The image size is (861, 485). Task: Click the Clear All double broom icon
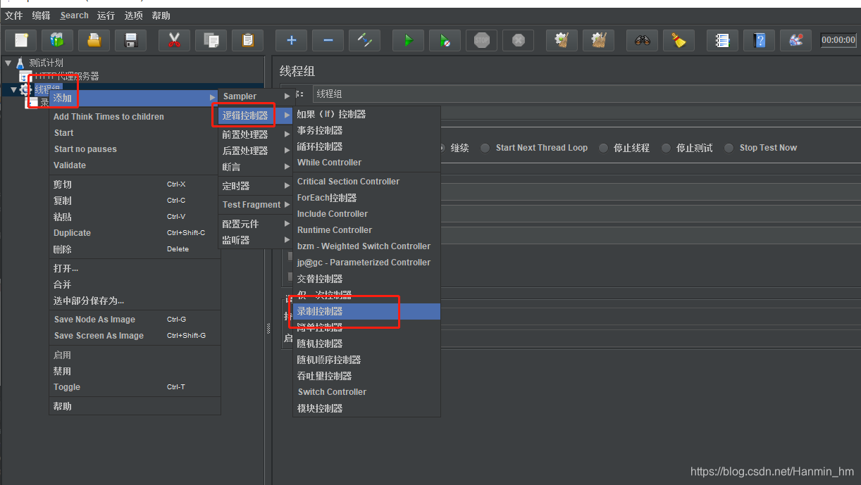(598, 40)
